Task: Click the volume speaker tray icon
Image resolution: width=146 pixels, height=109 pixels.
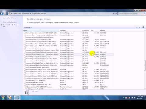Action: (x=134, y=98)
